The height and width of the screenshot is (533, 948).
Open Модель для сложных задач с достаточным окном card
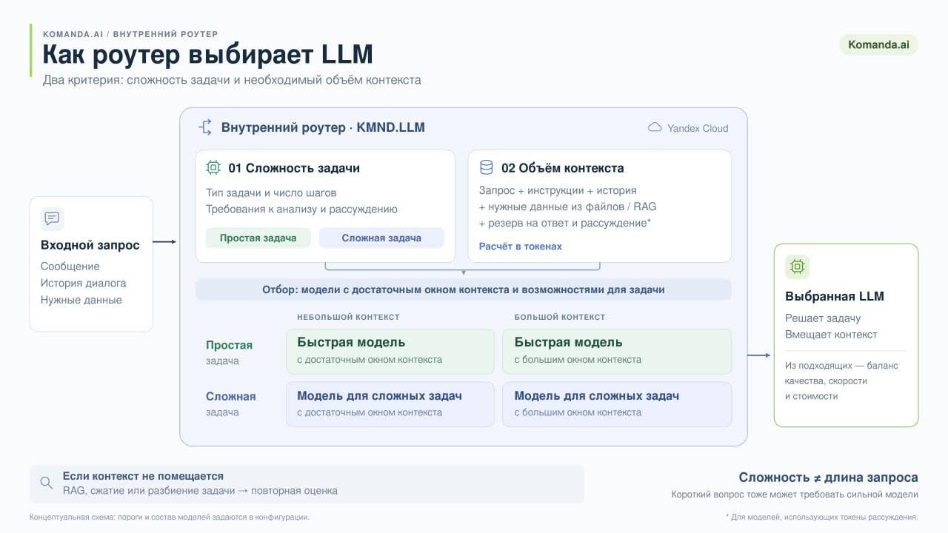tap(390, 404)
